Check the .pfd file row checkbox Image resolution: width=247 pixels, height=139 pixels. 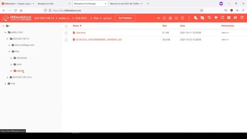click(x=66, y=40)
